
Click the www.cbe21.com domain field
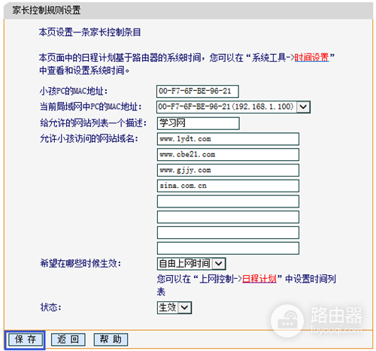click(x=228, y=155)
